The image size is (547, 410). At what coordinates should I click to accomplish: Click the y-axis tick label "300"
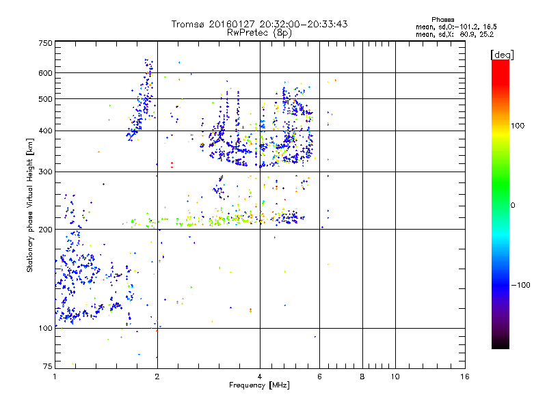coord(45,172)
